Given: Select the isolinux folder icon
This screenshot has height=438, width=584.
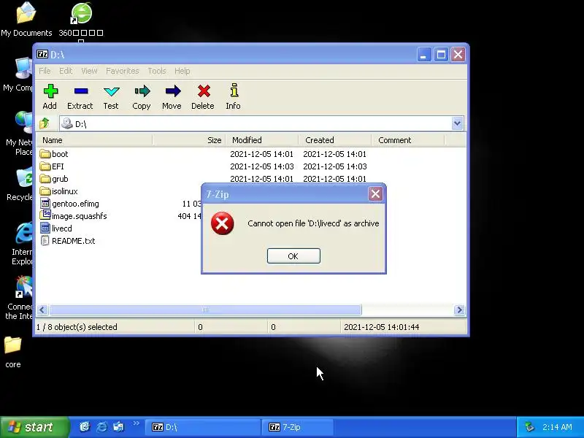Looking at the screenshot, I should (x=45, y=191).
